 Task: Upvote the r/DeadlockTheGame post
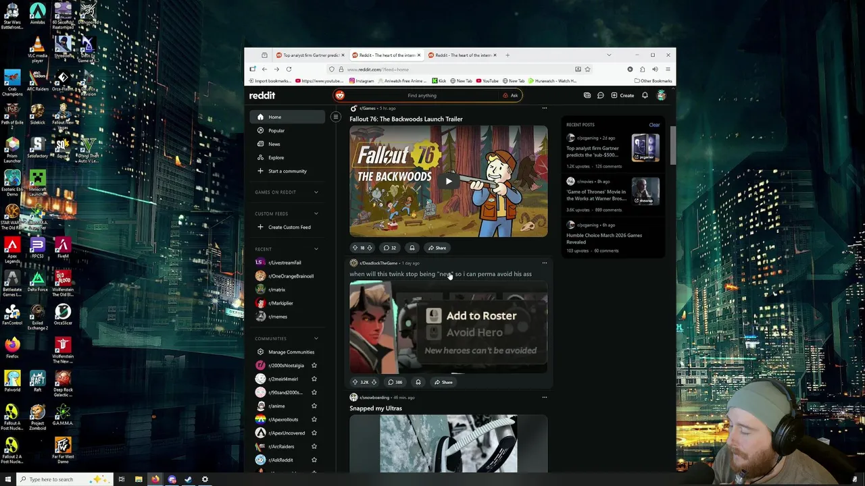click(355, 382)
